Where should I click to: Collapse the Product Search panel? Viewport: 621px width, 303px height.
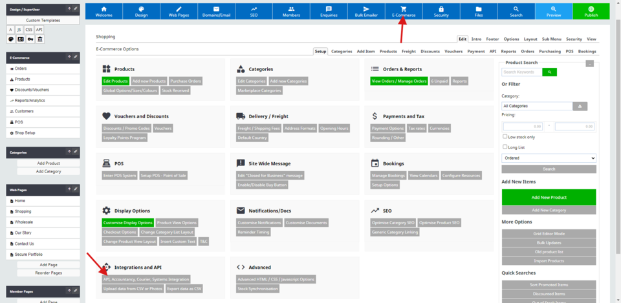pos(589,63)
